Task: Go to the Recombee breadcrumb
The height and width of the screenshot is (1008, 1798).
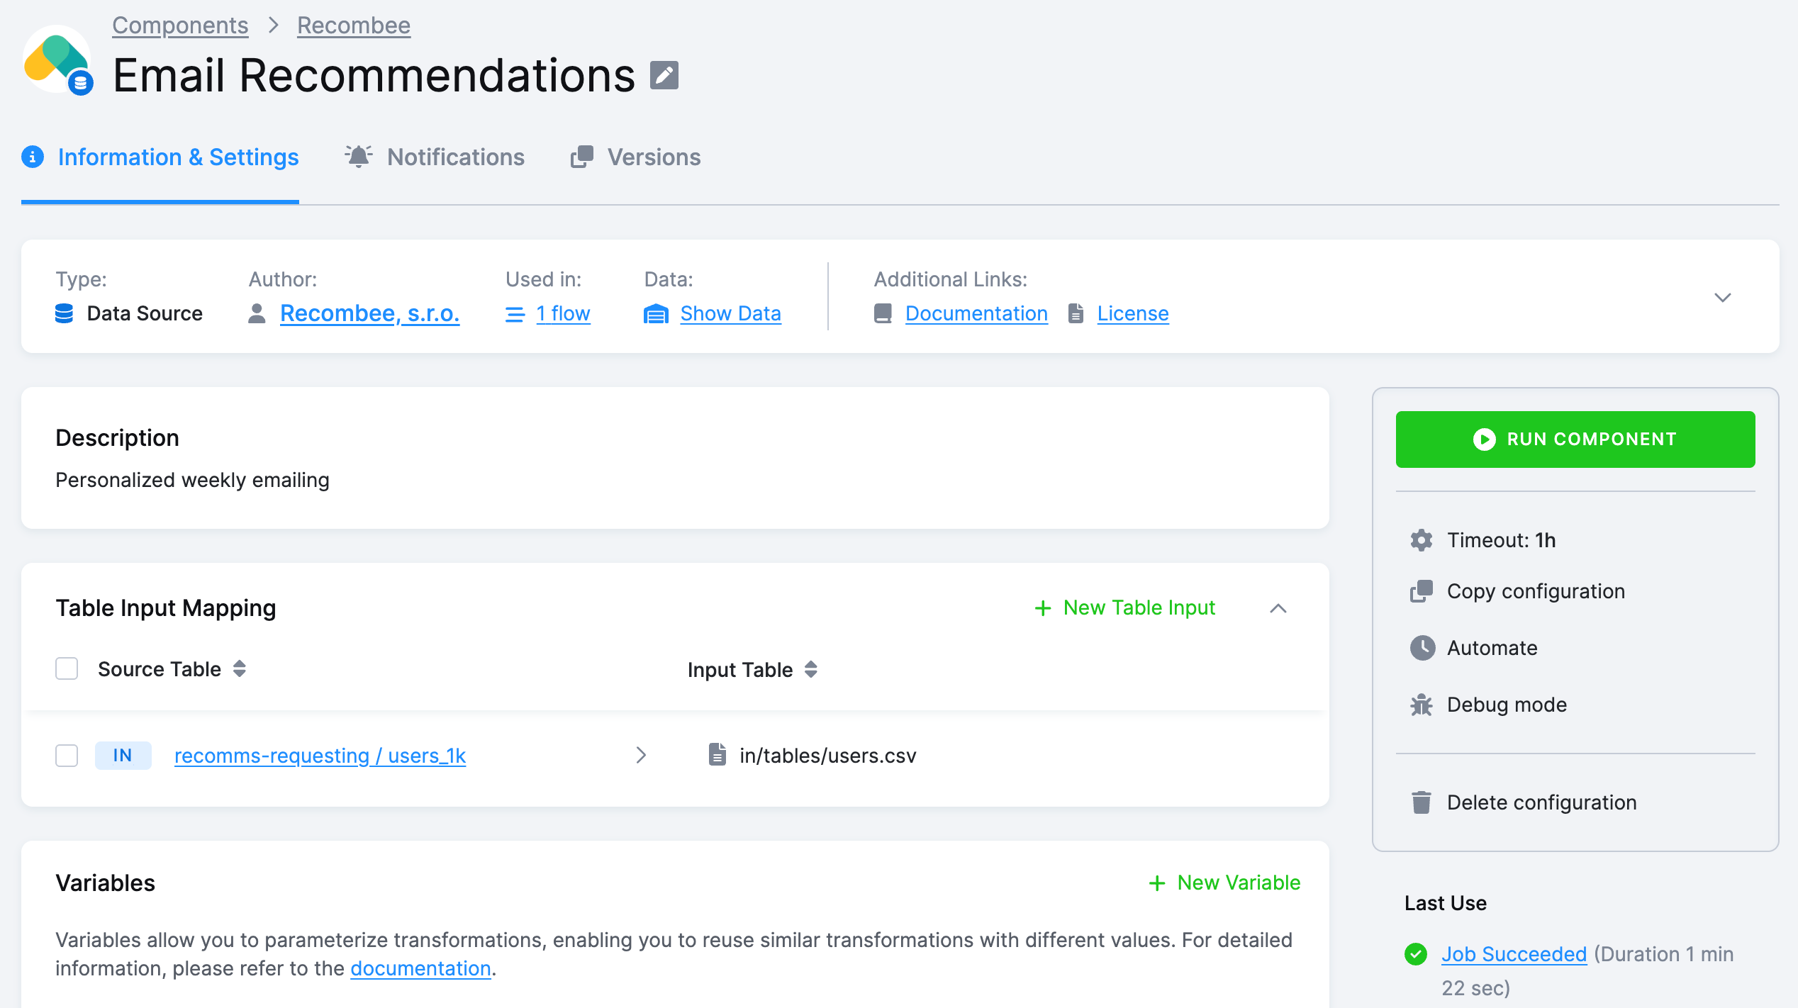Action: (354, 26)
